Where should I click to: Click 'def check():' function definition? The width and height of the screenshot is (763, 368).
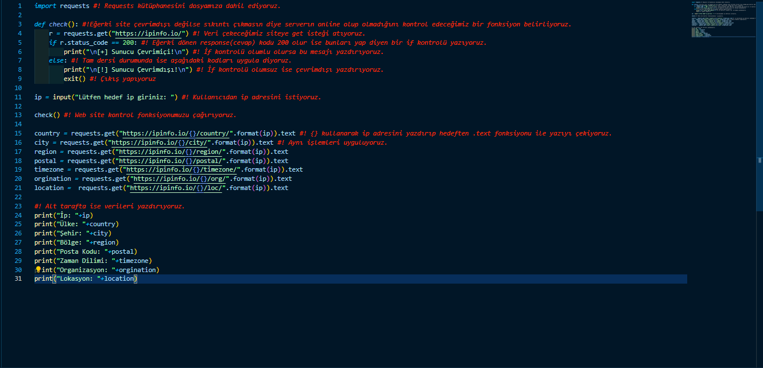pyautogui.click(x=56, y=24)
